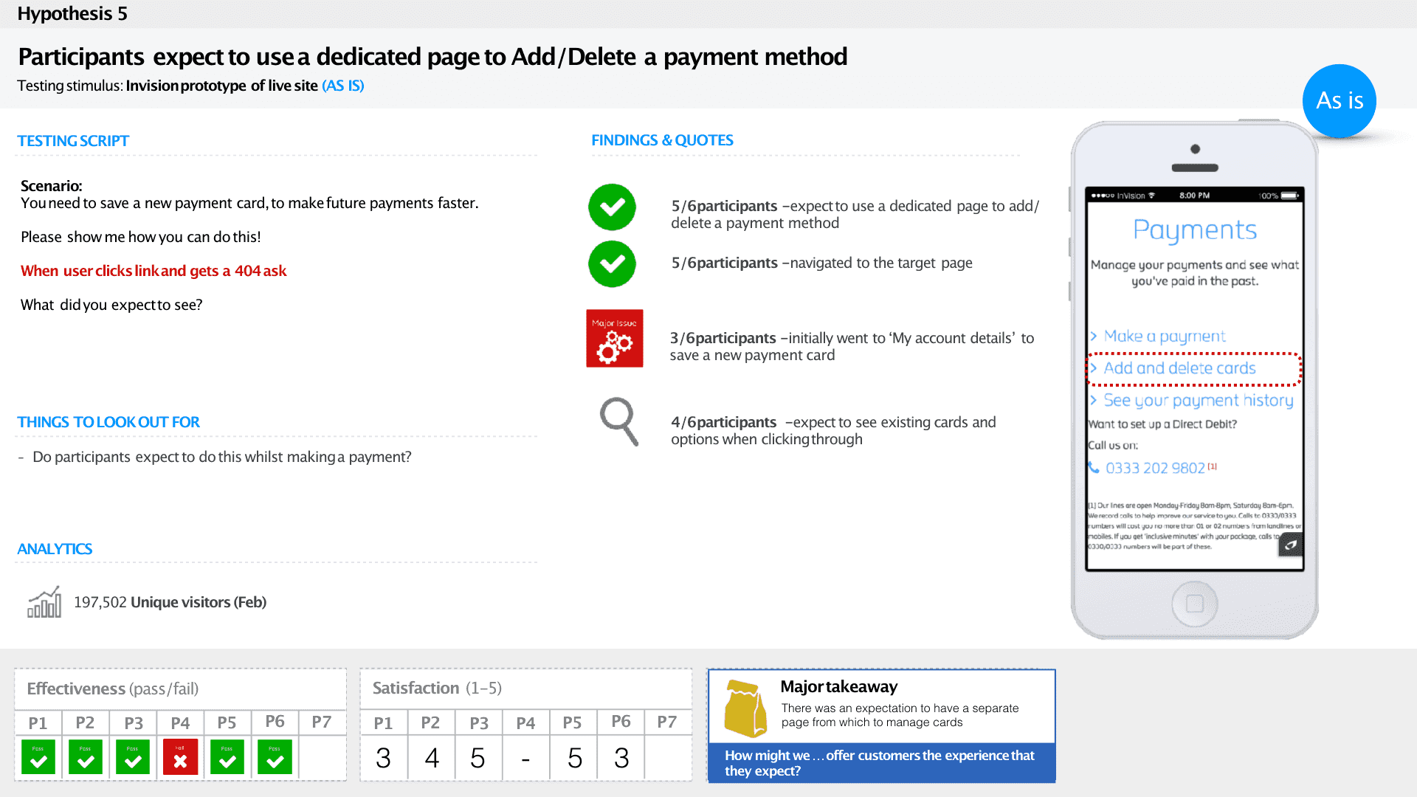Click chevron beside 'See your payment history'

[x=1094, y=400]
